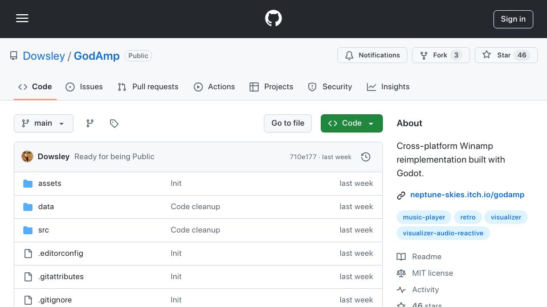Image resolution: width=547 pixels, height=307 pixels.
Task: Open the Insights tab
Action: [x=388, y=86]
